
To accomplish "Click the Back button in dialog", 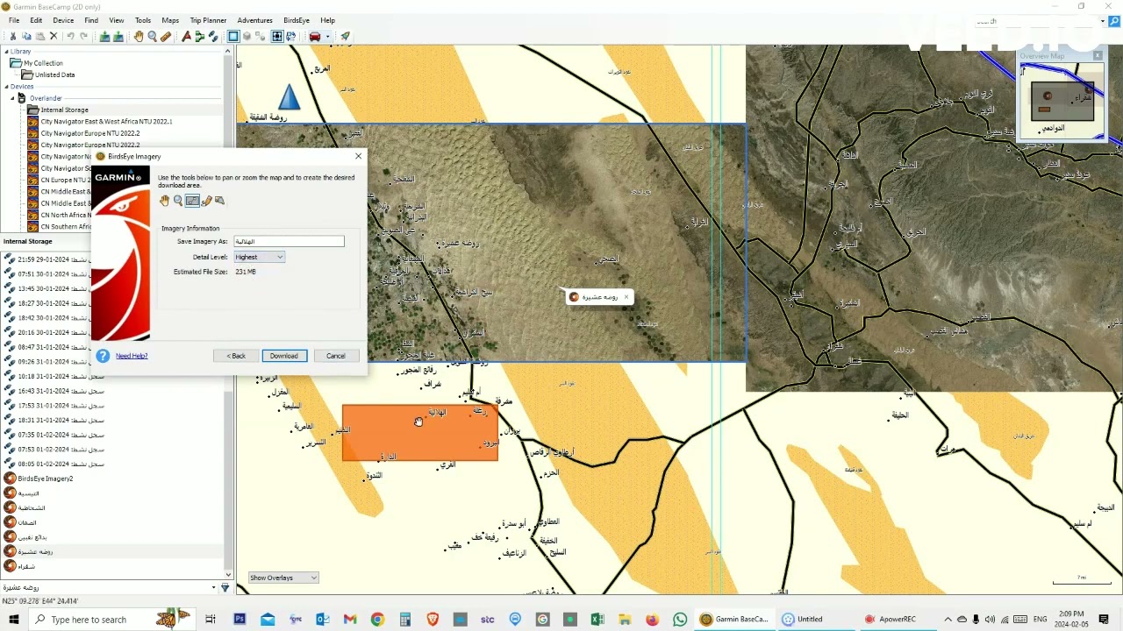I will coord(236,356).
